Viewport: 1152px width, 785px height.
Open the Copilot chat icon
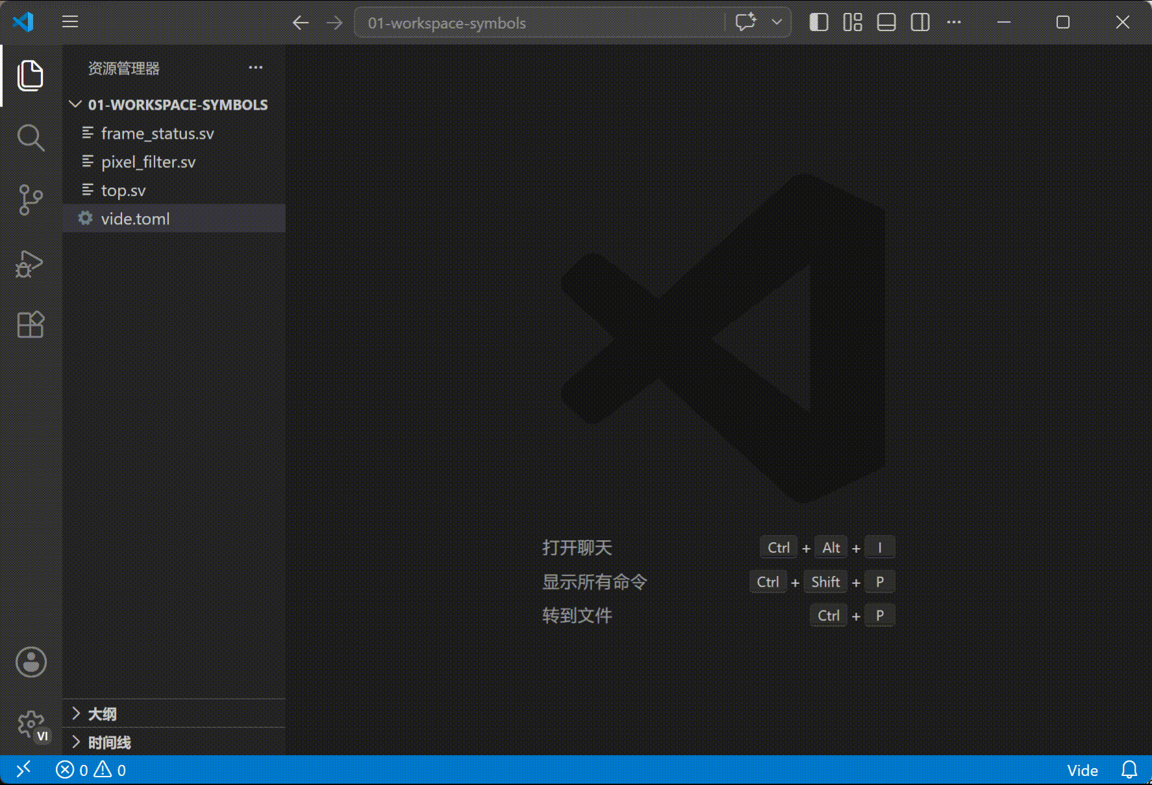pyautogui.click(x=746, y=22)
